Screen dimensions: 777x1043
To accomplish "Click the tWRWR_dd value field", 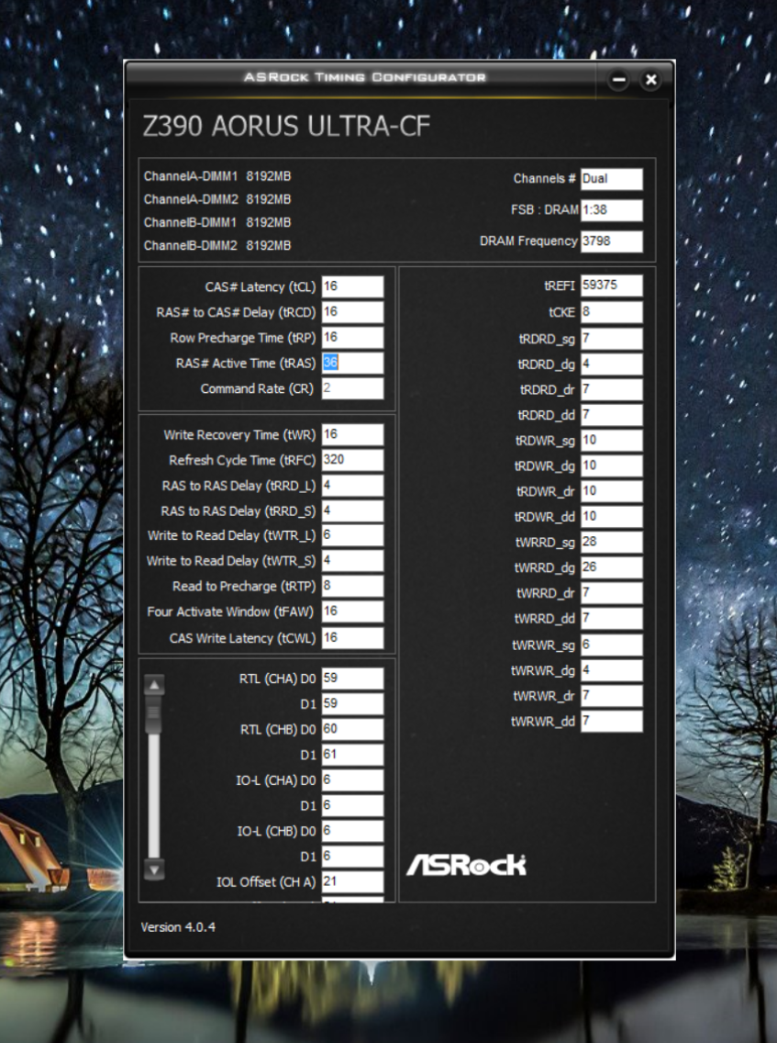I will pyautogui.click(x=612, y=721).
